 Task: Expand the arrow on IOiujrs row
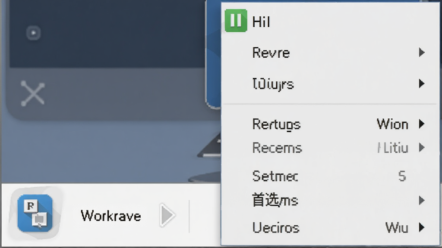click(422, 84)
